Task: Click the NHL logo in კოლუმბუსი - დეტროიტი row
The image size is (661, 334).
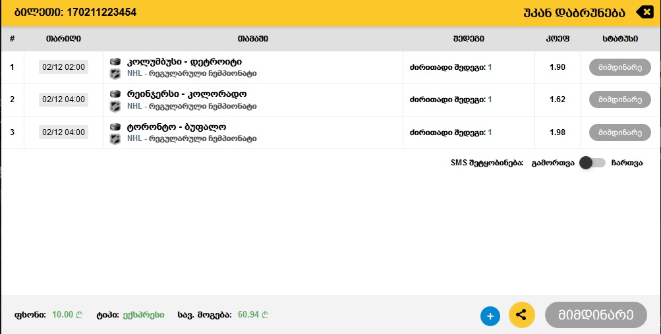Action: [115, 74]
